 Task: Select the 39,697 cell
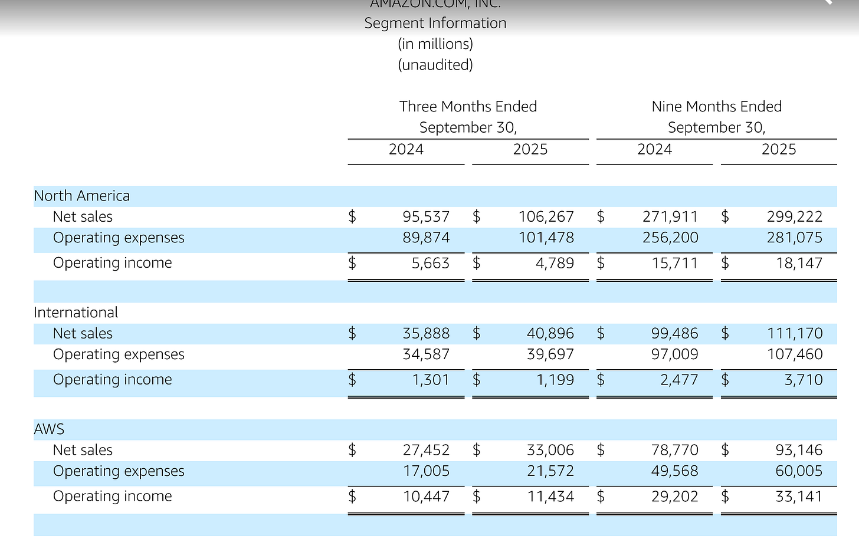point(550,354)
